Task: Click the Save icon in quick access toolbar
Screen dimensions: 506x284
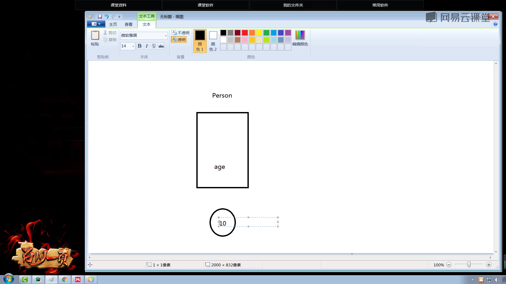Action: [100, 16]
